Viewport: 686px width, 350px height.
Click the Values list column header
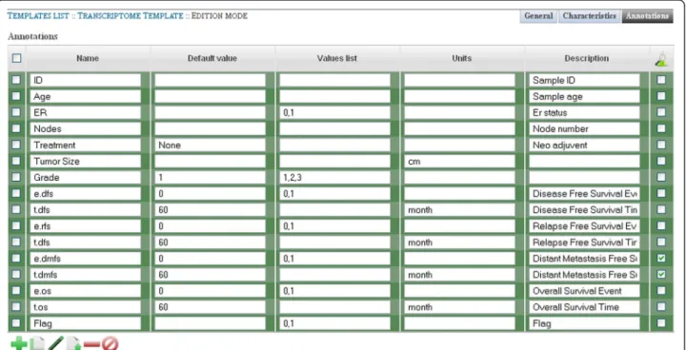337,58
